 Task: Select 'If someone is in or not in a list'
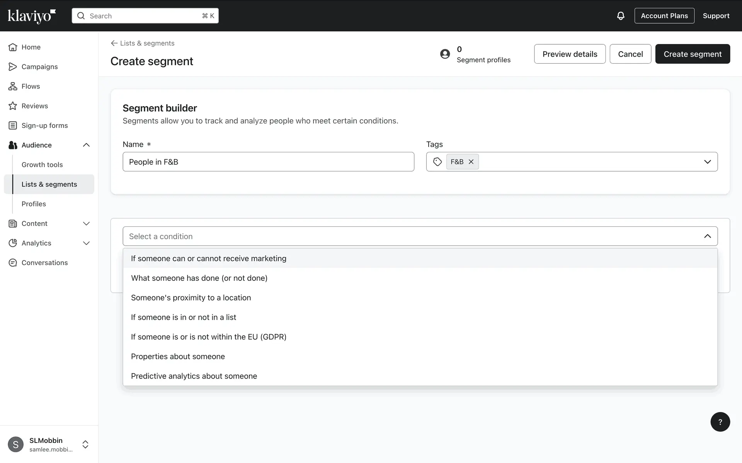(183, 317)
